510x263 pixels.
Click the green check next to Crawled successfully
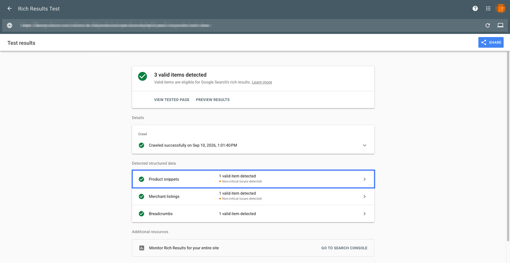point(141,145)
